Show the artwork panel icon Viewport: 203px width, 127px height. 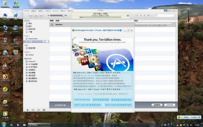[45, 110]
